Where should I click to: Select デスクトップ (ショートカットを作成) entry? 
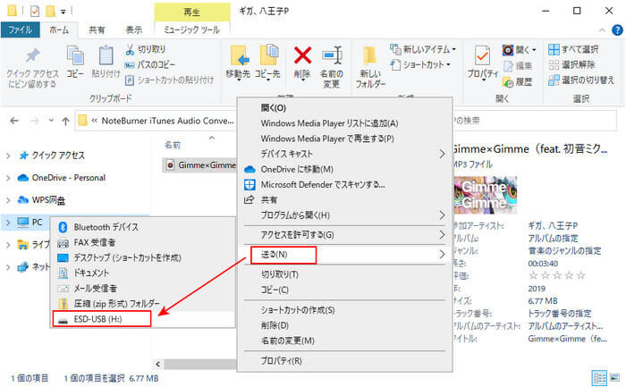tap(144, 257)
